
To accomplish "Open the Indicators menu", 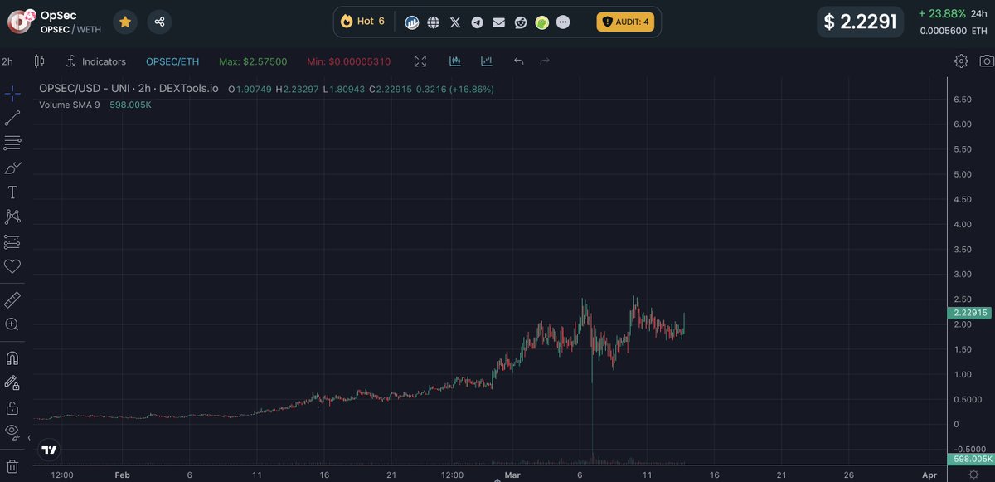I will (x=96, y=61).
